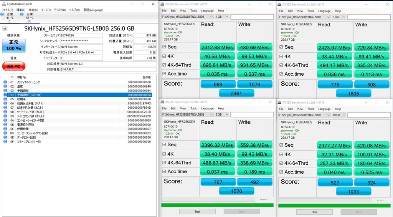The width and height of the screenshot is (393, 217).
Task: Open the ファイル(F) menu in CrystalDiskInfo
Action: [x=7, y=10]
